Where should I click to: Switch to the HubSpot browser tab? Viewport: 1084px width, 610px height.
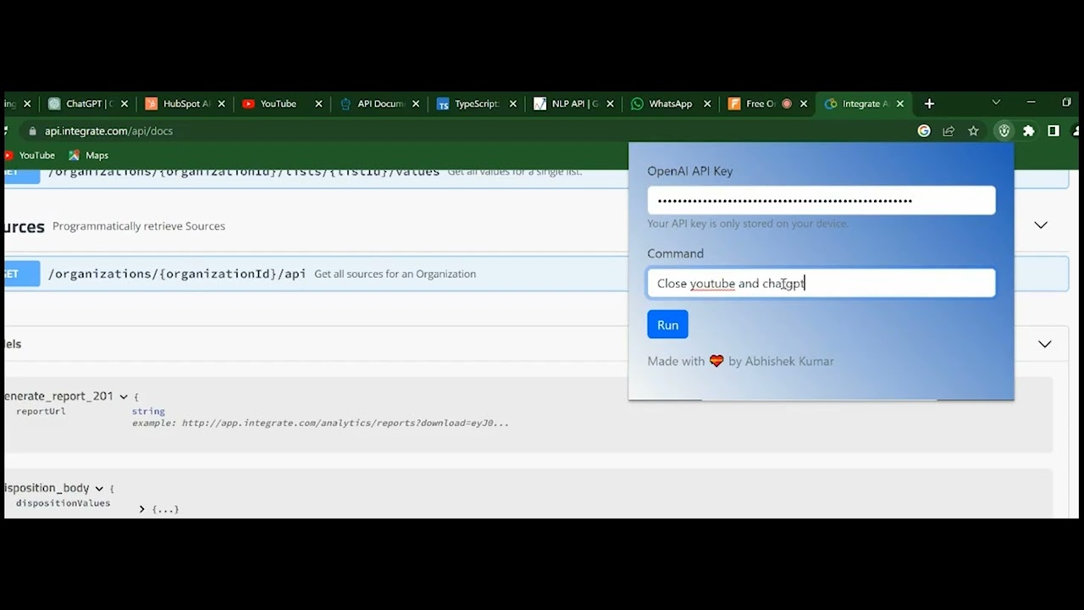pyautogui.click(x=180, y=103)
